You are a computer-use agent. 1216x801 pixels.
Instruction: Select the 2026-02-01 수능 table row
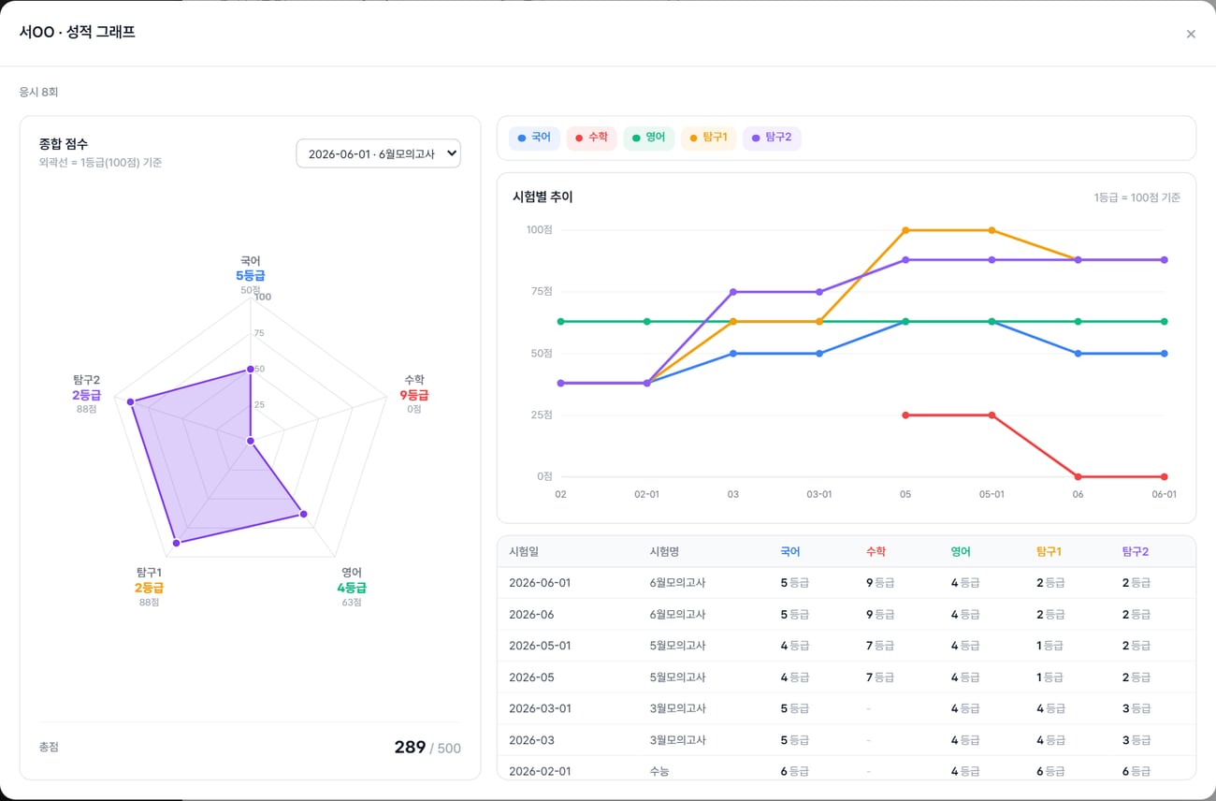tap(846, 770)
